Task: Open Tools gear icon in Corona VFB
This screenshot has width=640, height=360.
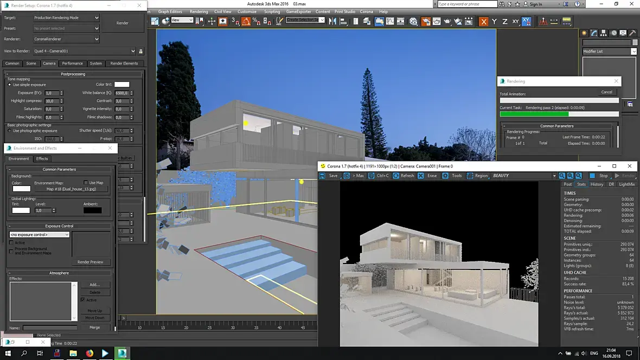Action: coord(445,176)
